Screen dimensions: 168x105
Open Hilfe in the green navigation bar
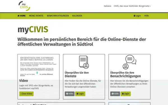pyautogui.click(x=146, y=16)
